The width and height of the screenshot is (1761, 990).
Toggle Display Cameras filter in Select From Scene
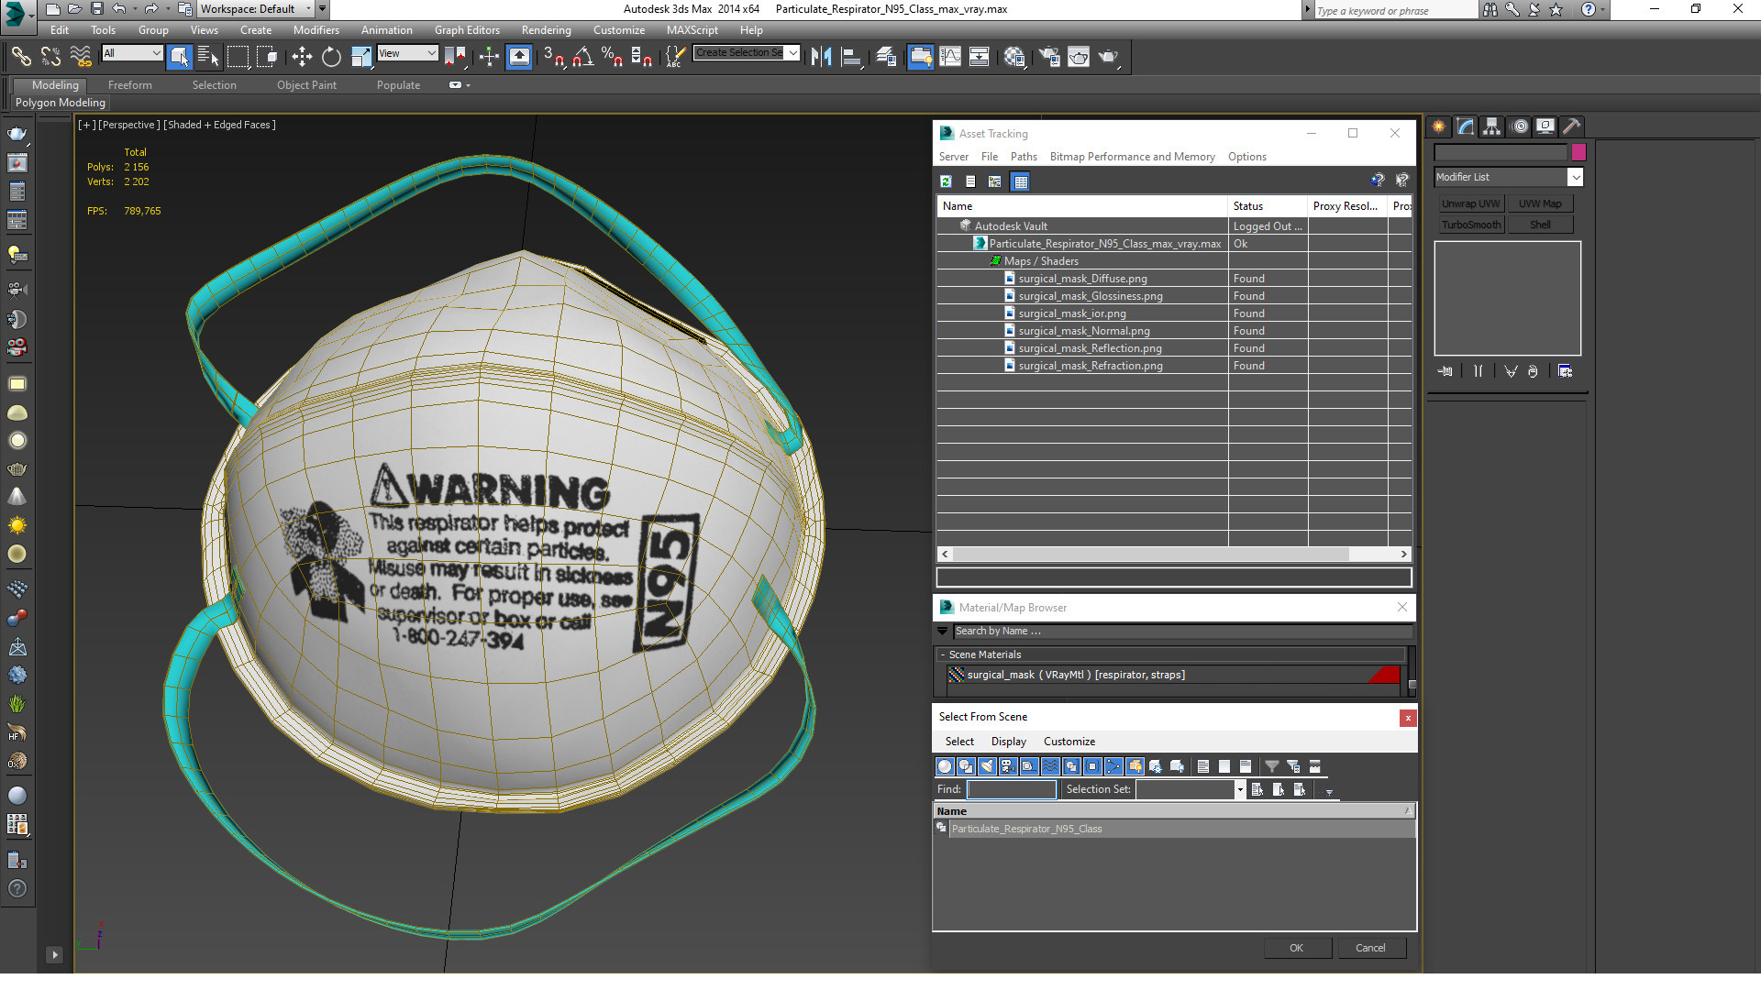point(1008,766)
